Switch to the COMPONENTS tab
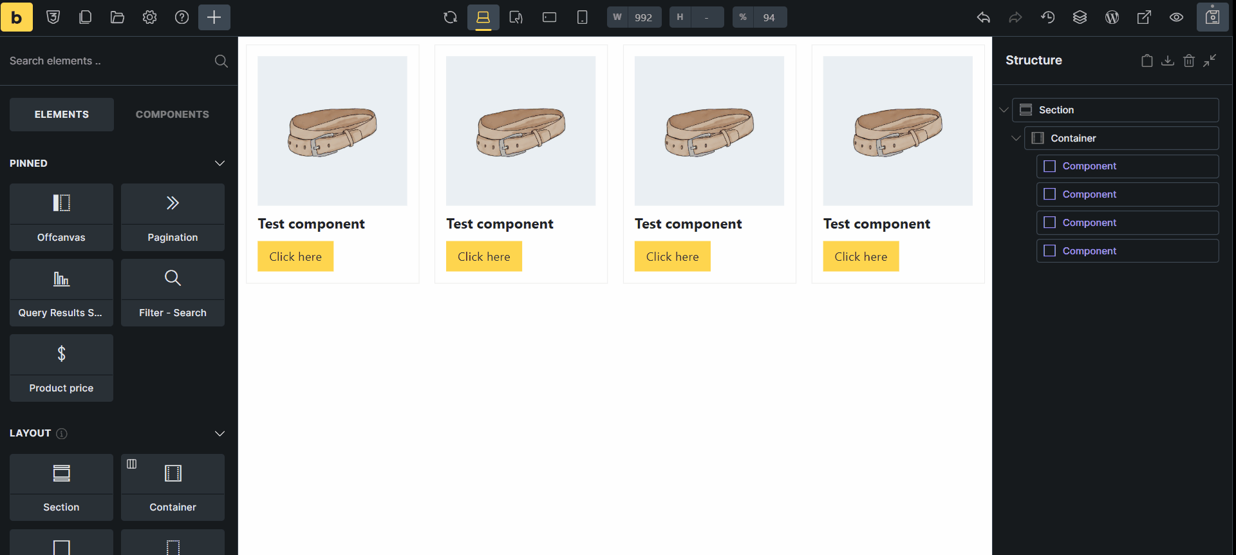Viewport: 1236px width, 555px height. (173, 115)
